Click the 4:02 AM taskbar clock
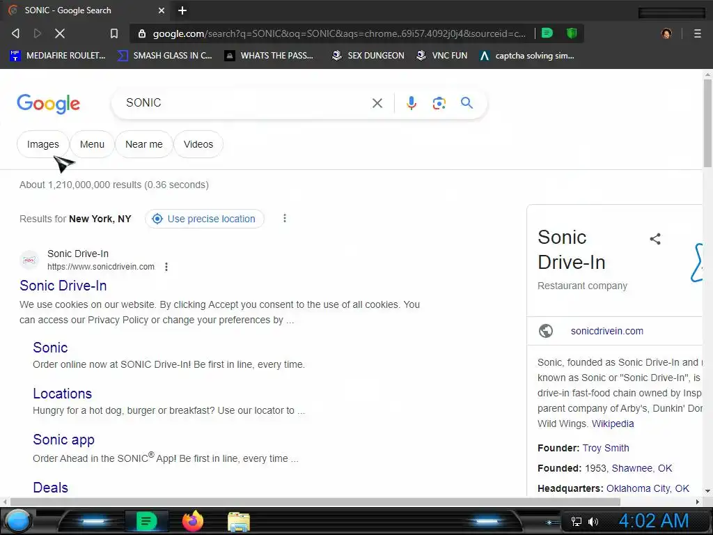The width and height of the screenshot is (713, 535). click(x=654, y=521)
